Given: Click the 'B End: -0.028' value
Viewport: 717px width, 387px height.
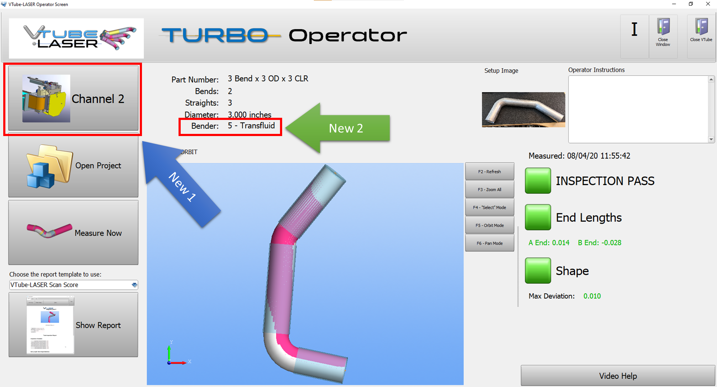Looking at the screenshot, I should pyautogui.click(x=599, y=243).
